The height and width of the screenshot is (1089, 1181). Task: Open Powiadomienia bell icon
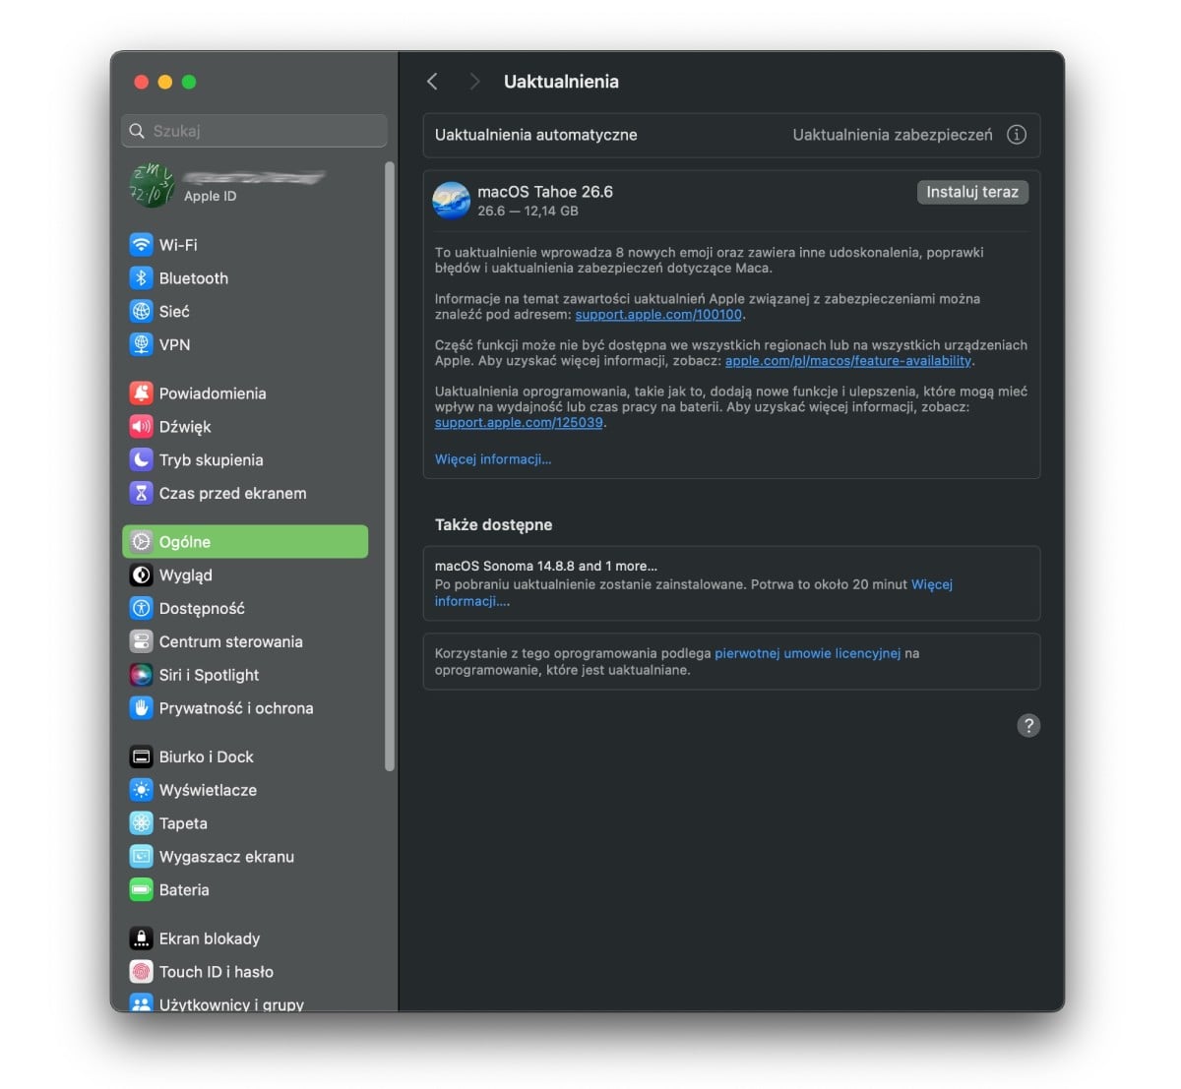(141, 393)
